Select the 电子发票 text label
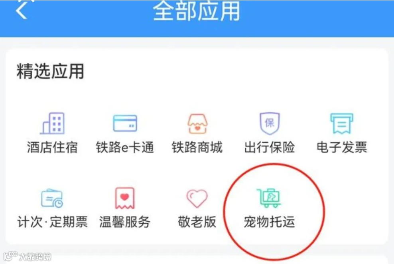The height and width of the screenshot is (264, 394). 342,147
